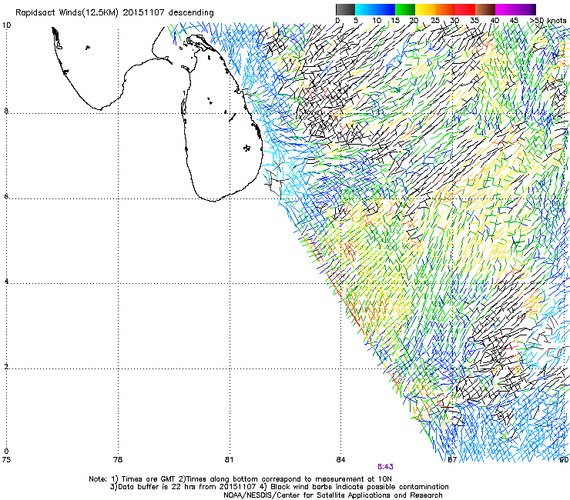Click the '45' legend tick label
The image size is (570, 500).
(515, 21)
